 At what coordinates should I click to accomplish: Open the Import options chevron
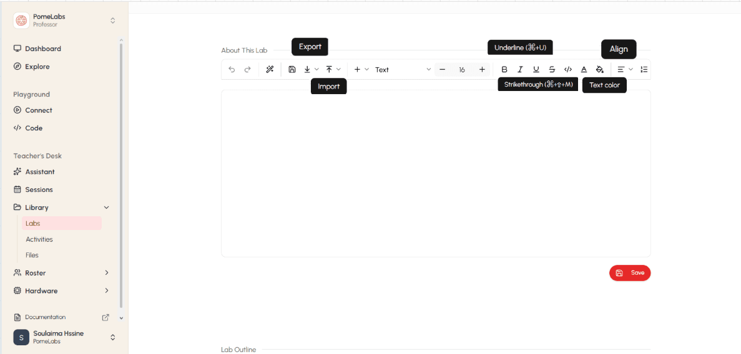pos(338,69)
